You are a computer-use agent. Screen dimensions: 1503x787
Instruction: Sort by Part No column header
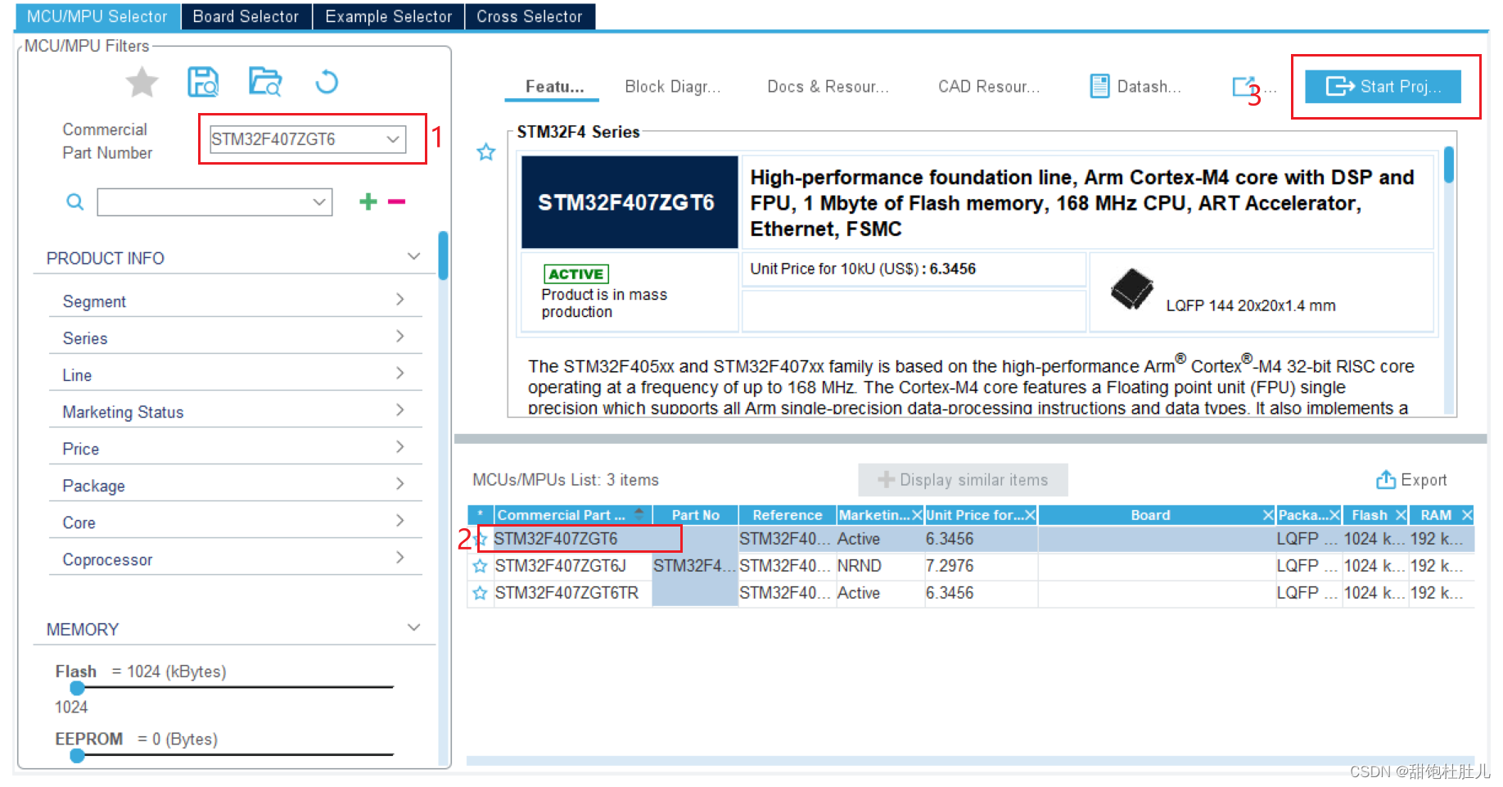[x=695, y=515]
